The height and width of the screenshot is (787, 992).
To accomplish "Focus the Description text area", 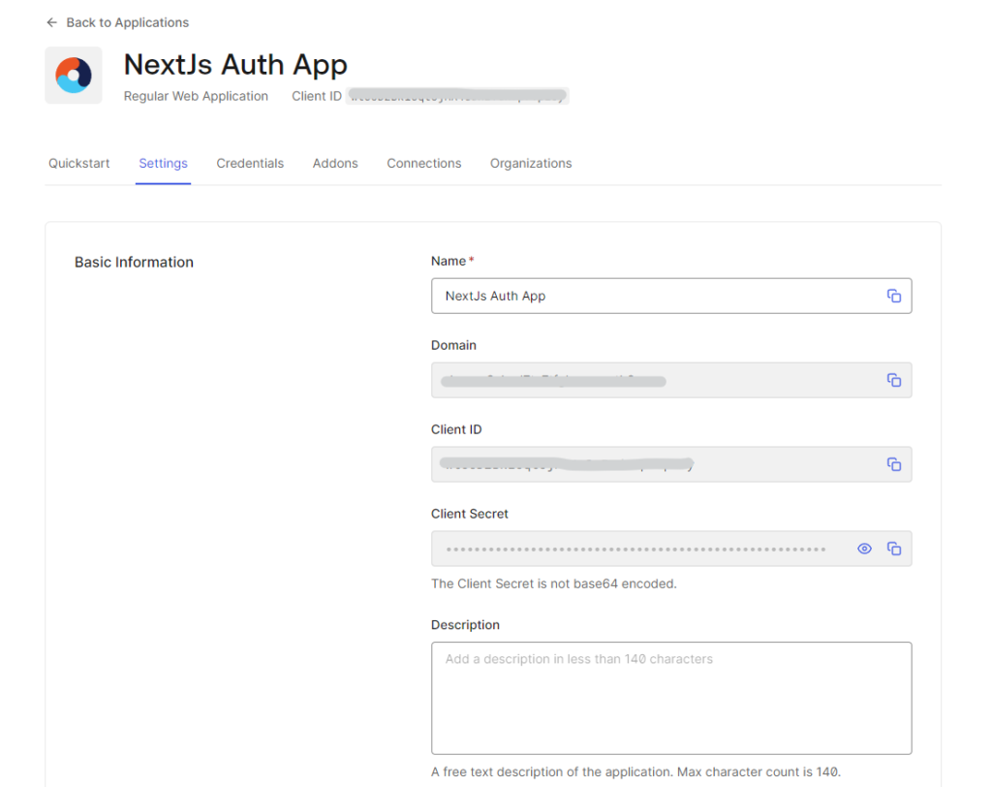I will (x=670, y=698).
